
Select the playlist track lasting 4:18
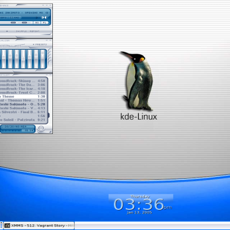pyautogui.click(x=22, y=89)
